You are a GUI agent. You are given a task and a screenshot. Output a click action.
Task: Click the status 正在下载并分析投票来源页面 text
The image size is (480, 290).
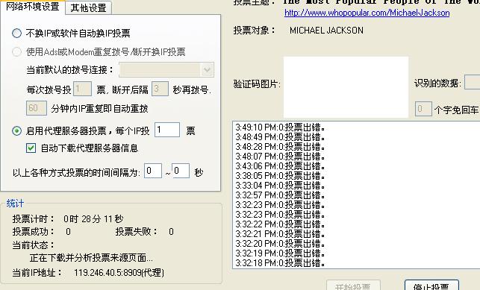click(91, 258)
